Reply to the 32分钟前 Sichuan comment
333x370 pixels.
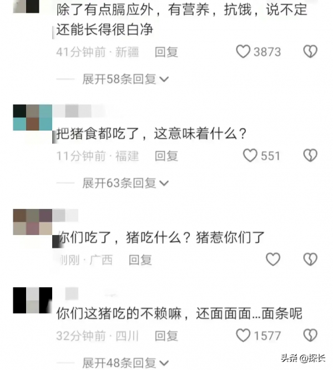[x=166, y=336]
